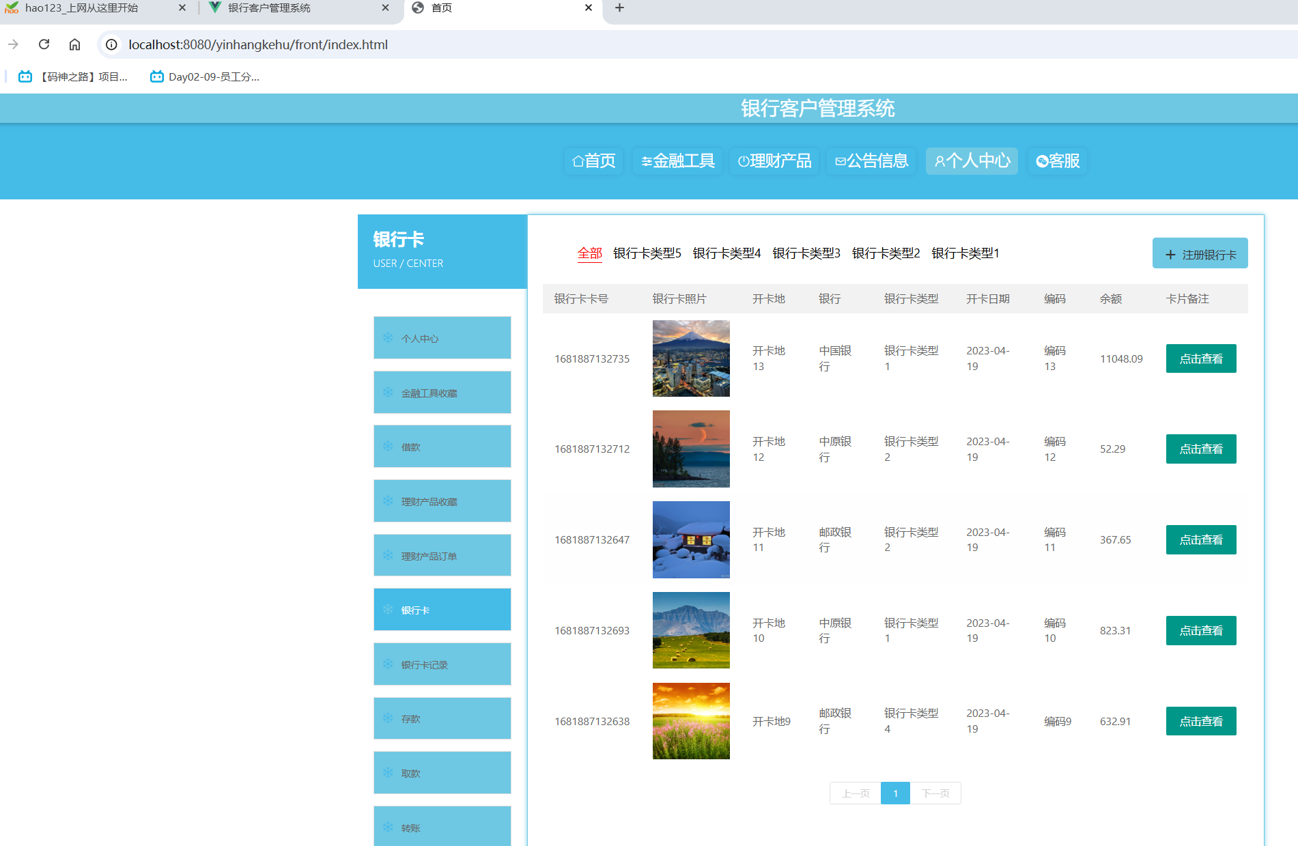The width and height of the screenshot is (1298, 846).
Task: Click card number 1681887132647
Action: click(x=592, y=540)
